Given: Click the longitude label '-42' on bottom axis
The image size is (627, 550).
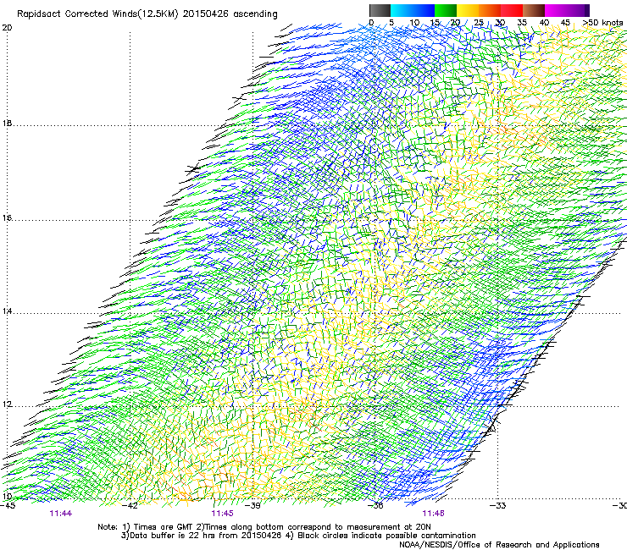Looking at the screenshot, I should pos(130,506).
